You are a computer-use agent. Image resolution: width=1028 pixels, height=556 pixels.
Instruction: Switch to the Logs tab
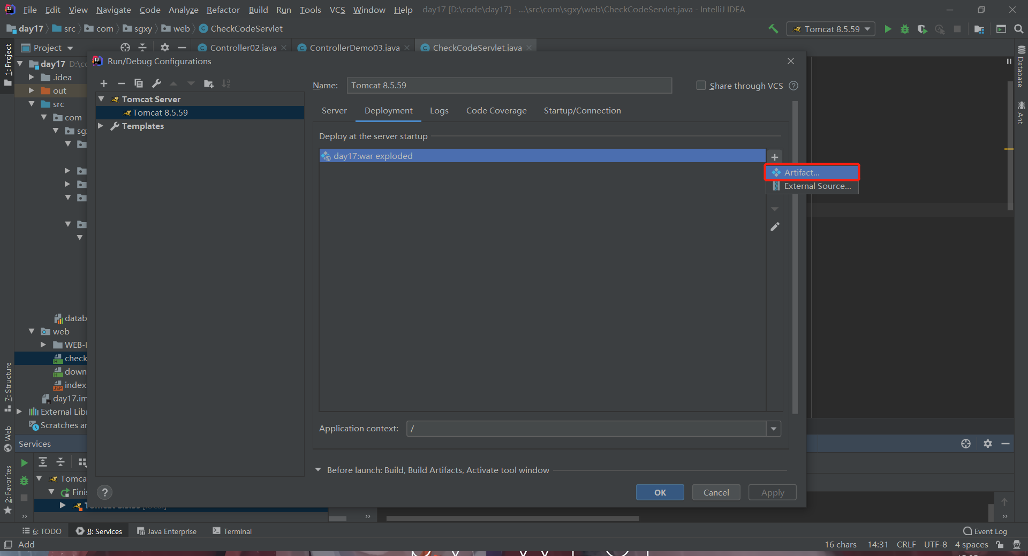[439, 111]
